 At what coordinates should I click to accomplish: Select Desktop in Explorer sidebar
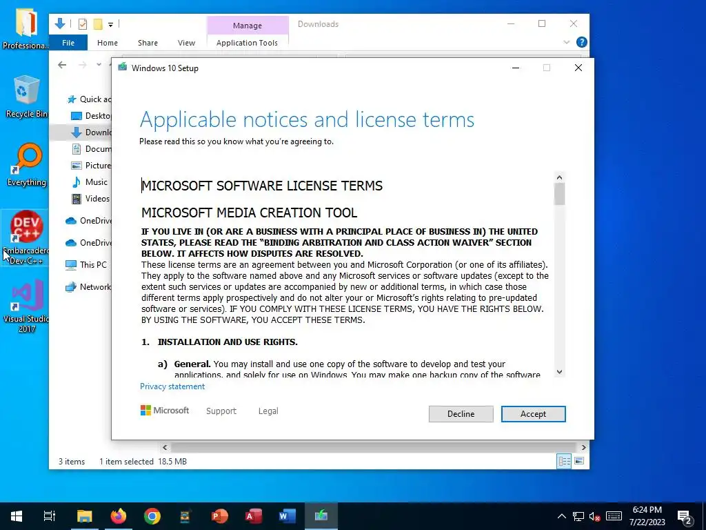tap(92, 116)
